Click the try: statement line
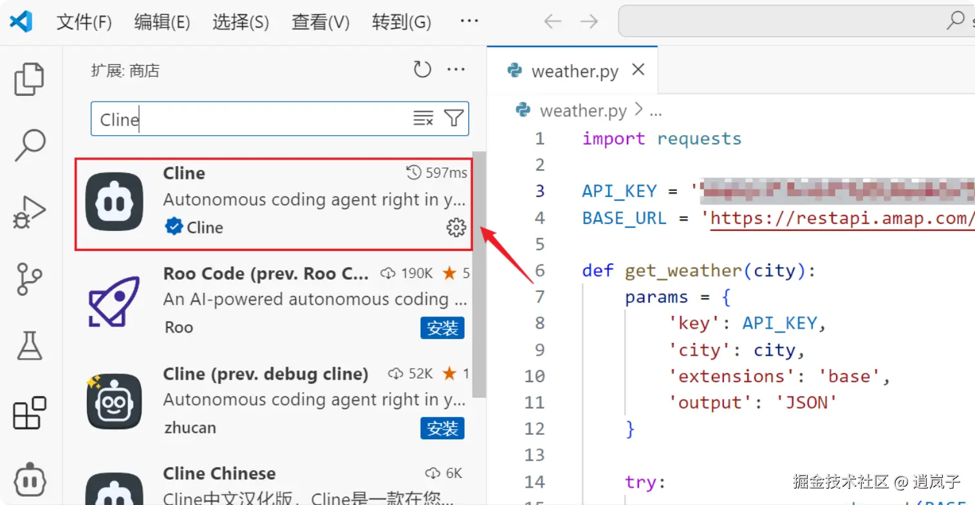Image resolution: width=975 pixels, height=505 pixels. click(x=645, y=482)
